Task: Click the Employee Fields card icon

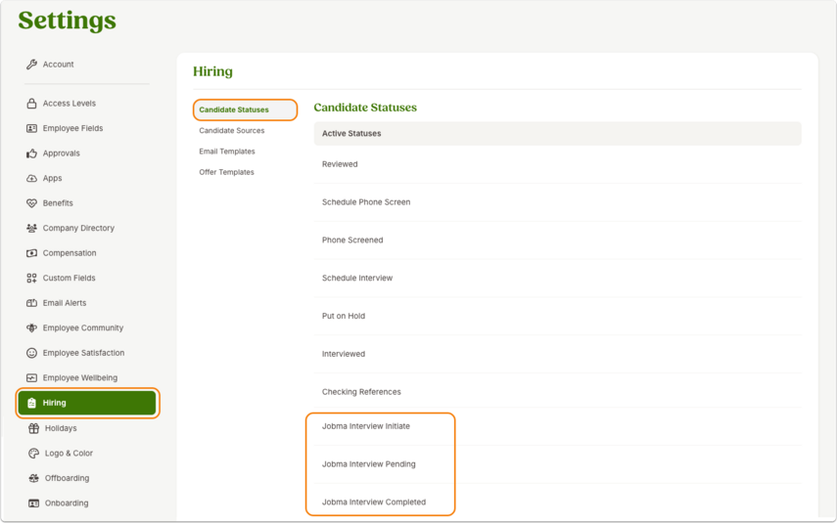Action: coord(31,128)
